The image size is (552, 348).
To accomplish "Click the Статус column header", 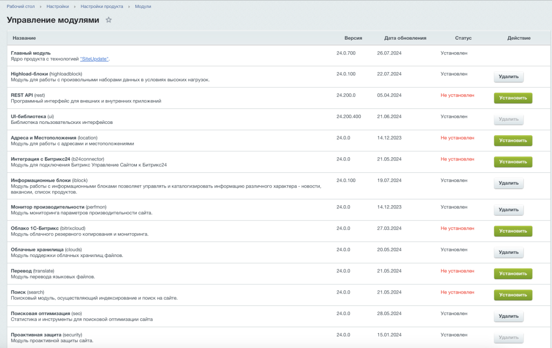I will click(x=463, y=38).
